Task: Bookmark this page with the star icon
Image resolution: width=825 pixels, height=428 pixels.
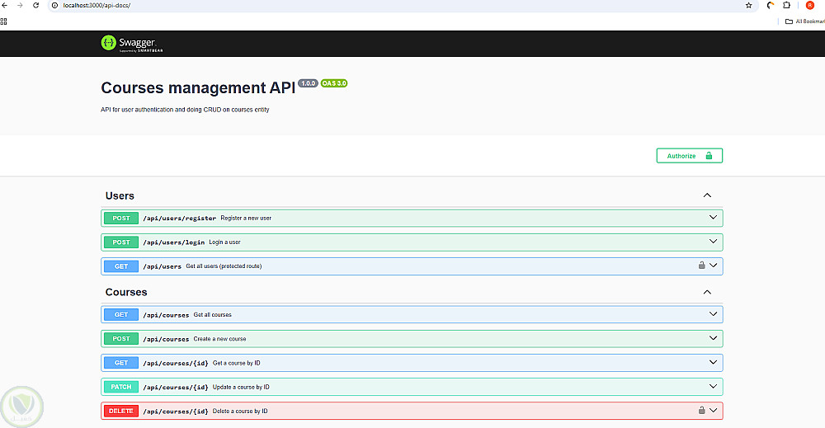Action: pyautogui.click(x=748, y=5)
